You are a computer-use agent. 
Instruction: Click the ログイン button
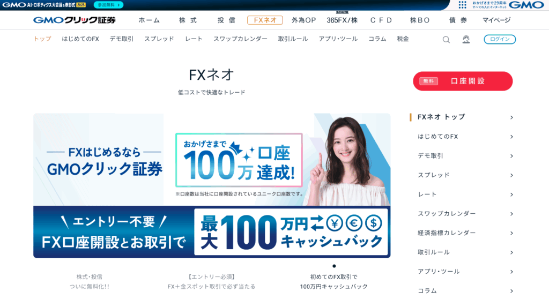click(500, 39)
